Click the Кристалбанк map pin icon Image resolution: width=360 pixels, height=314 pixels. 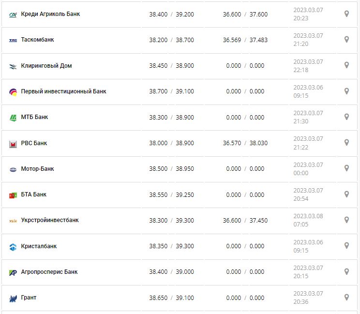click(x=346, y=246)
